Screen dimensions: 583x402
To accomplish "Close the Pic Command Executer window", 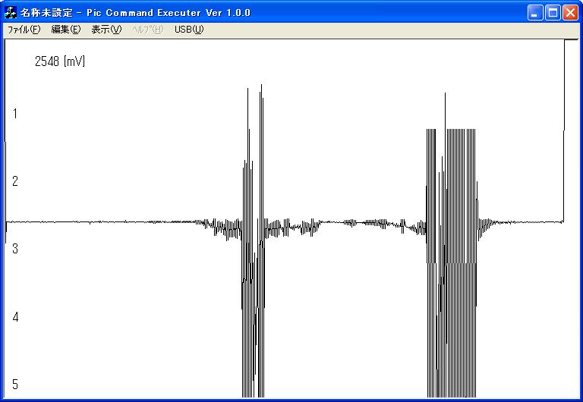I will [570, 13].
